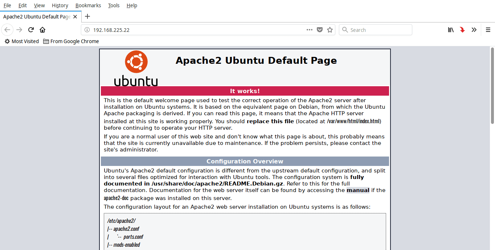Click the back navigation arrow
Image resolution: width=495 pixels, height=250 pixels.
(x=7, y=30)
